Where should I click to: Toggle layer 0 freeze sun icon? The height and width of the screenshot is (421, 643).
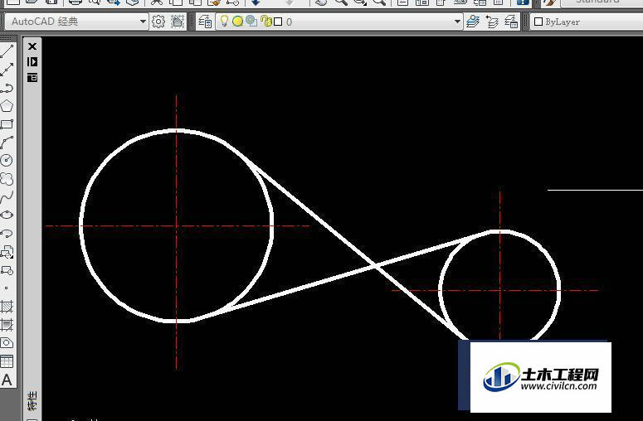[237, 22]
